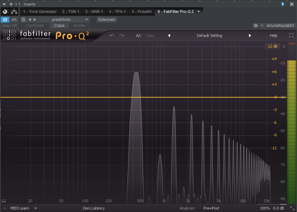Viewport: 297px width, 212px height.
Task: Click the Pro-Q 2 redo arrow
Action: coord(122,36)
